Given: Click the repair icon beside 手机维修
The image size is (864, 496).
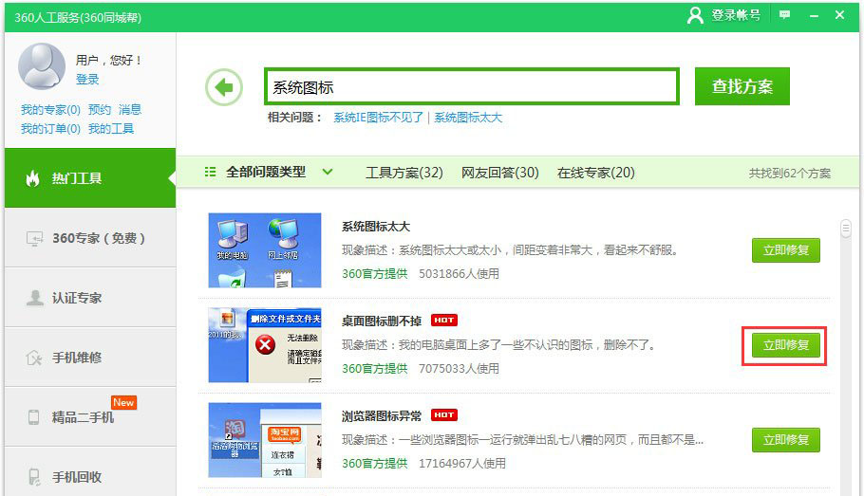Looking at the screenshot, I should pyautogui.click(x=34, y=358).
